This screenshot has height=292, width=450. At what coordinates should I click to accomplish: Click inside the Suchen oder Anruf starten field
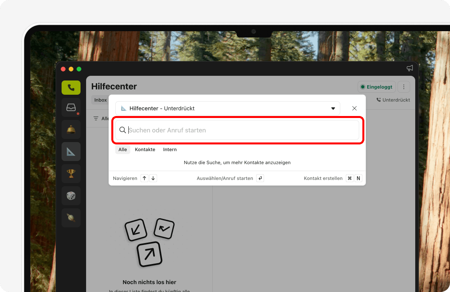click(x=237, y=130)
